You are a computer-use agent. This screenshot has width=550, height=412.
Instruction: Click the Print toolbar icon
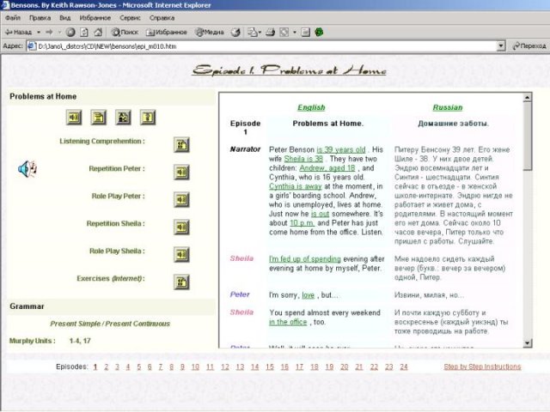(x=270, y=33)
